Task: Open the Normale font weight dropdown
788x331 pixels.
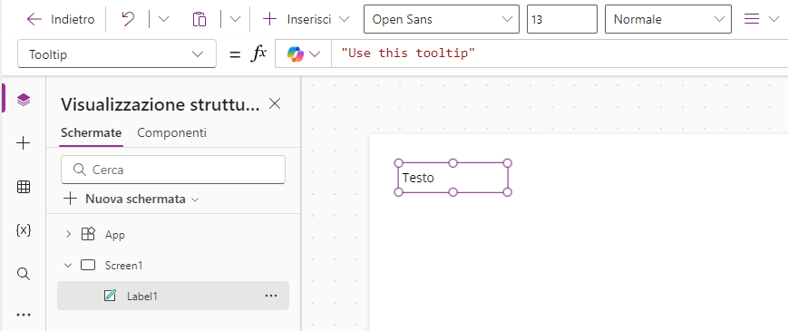Action: (668, 19)
